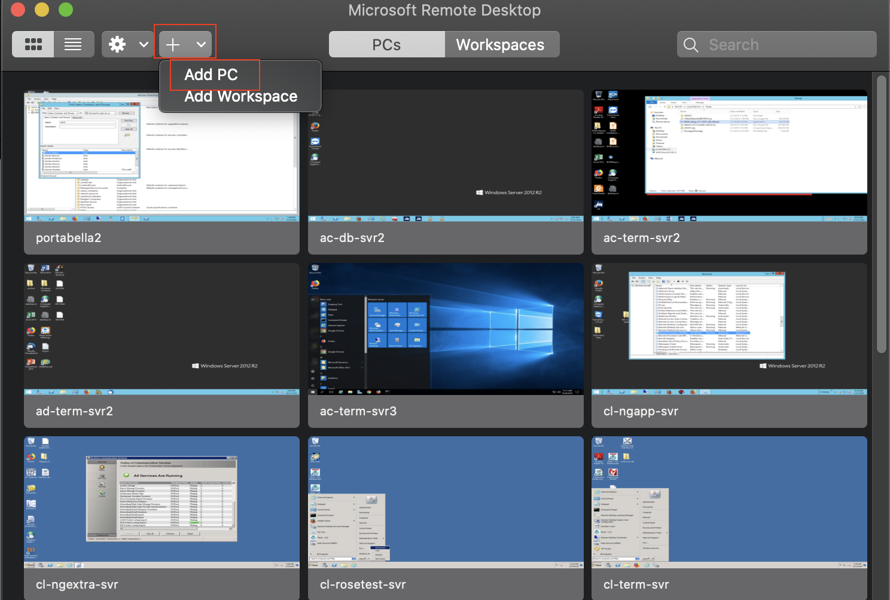
Task: Select the ad-term-svr2 label
Action: (74, 411)
